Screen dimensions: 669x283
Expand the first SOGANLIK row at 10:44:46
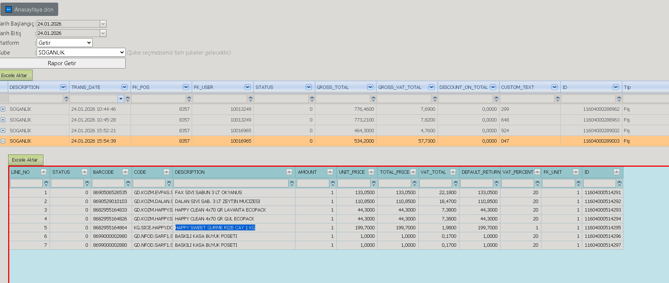coord(3,109)
